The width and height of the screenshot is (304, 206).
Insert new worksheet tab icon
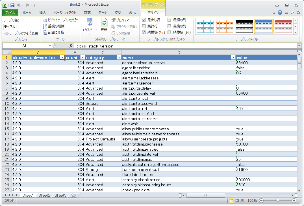(73, 195)
